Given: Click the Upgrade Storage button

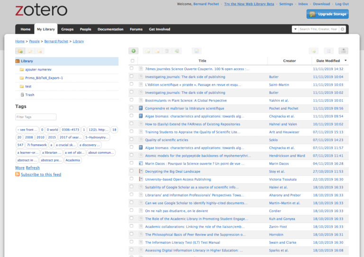Looking at the screenshot, I should (x=328, y=14).
